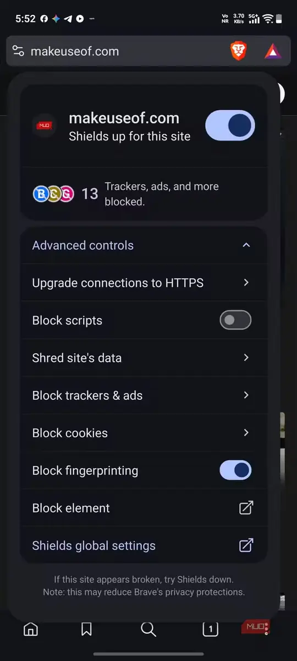Disable the Block fingerprinting toggle
Screen dimensions: 297x661
(x=235, y=470)
